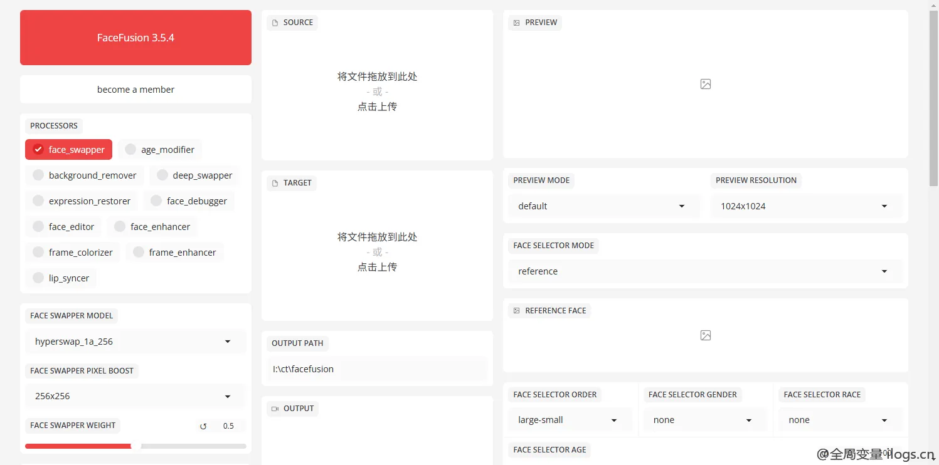Viewport: 939px width, 465px height.
Task: Open the Face Selector Mode dropdown
Action: [x=705, y=271]
